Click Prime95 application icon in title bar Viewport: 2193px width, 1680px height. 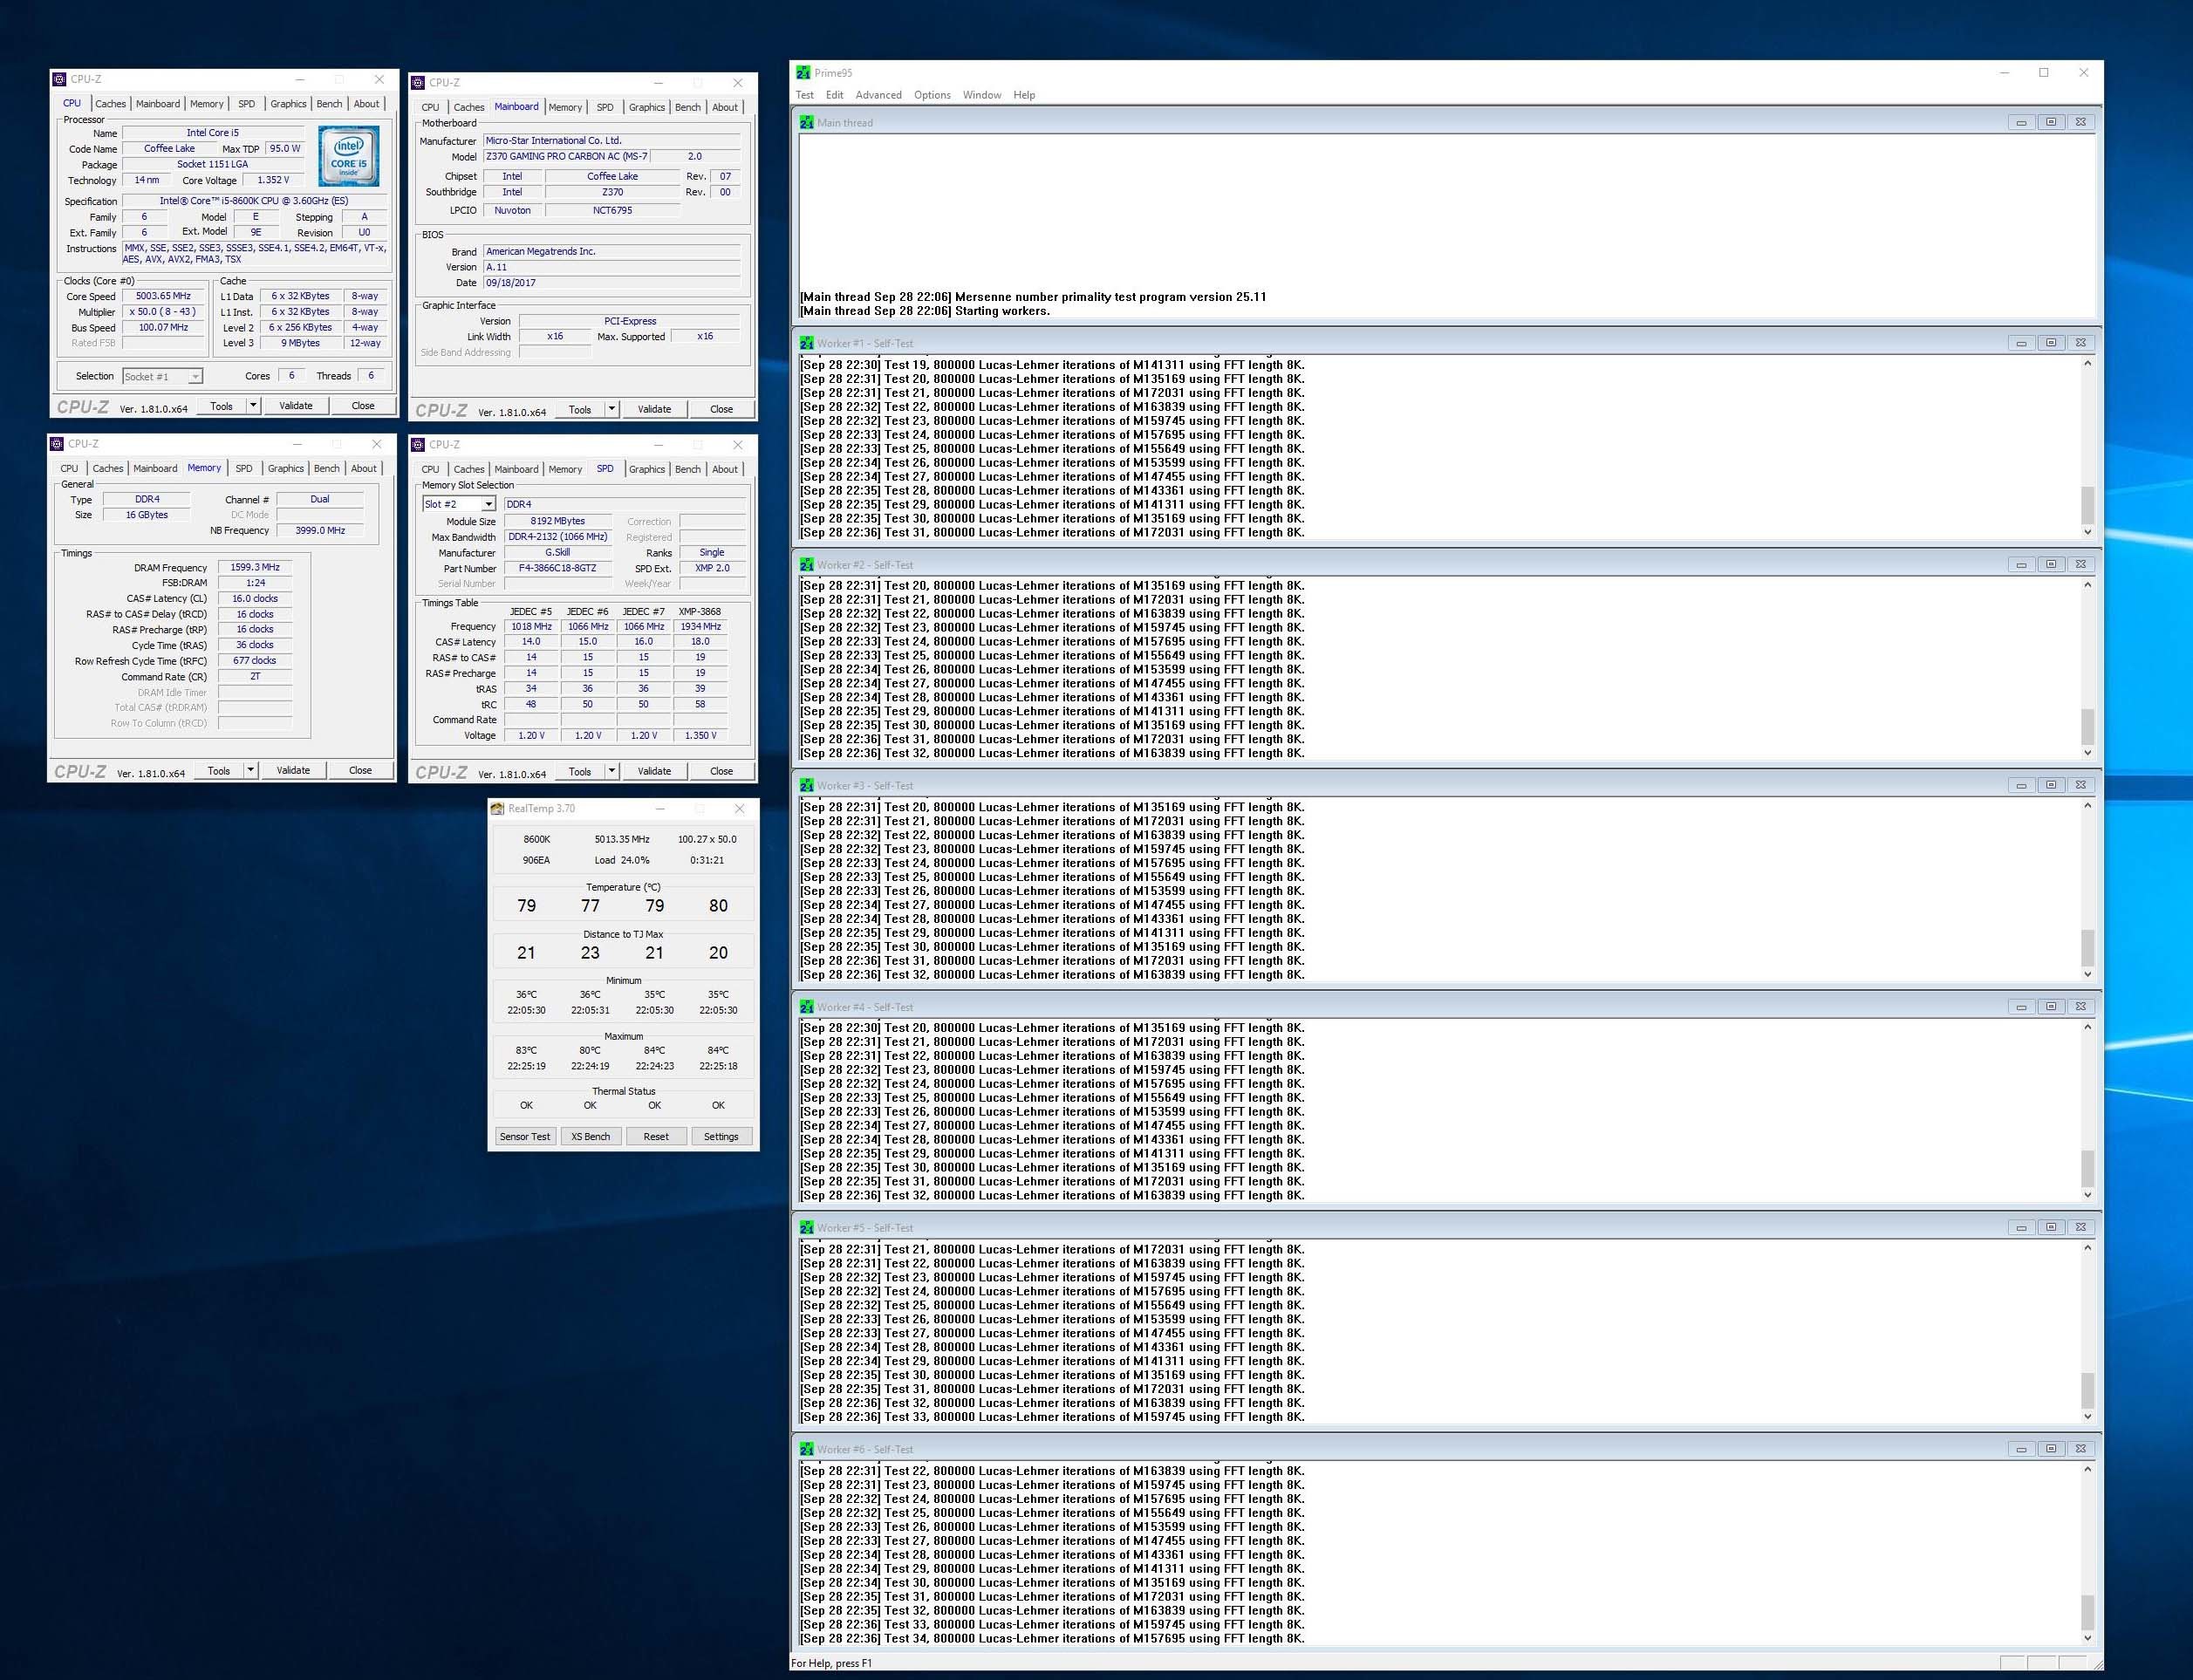pyautogui.click(x=803, y=73)
